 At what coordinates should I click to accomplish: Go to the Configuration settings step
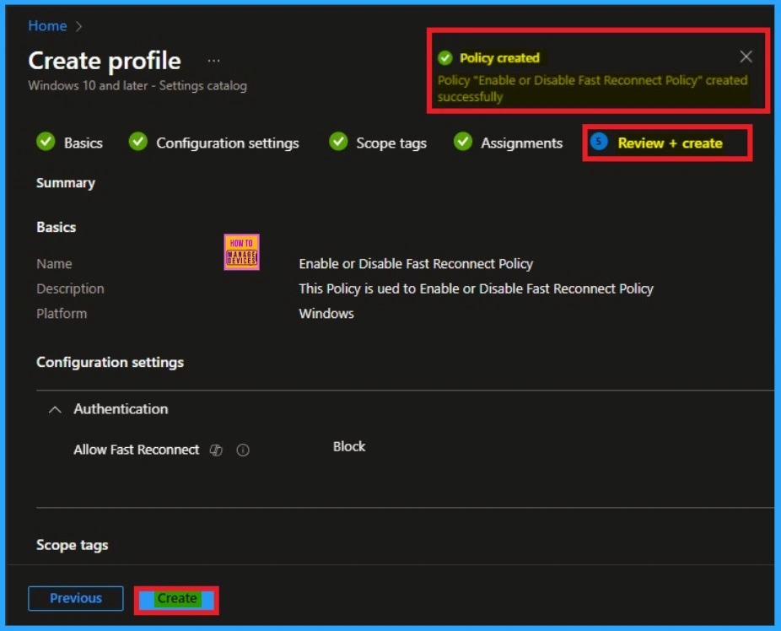pos(228,143)
